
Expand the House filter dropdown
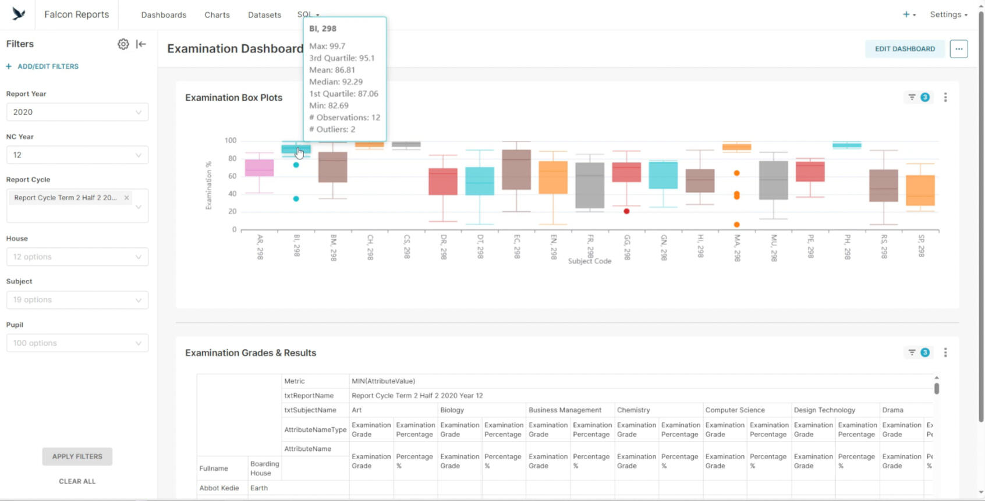[x=77, y=257]
